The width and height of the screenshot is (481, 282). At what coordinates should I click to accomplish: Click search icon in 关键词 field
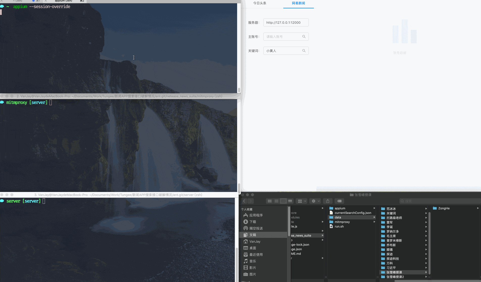point(304,51)
